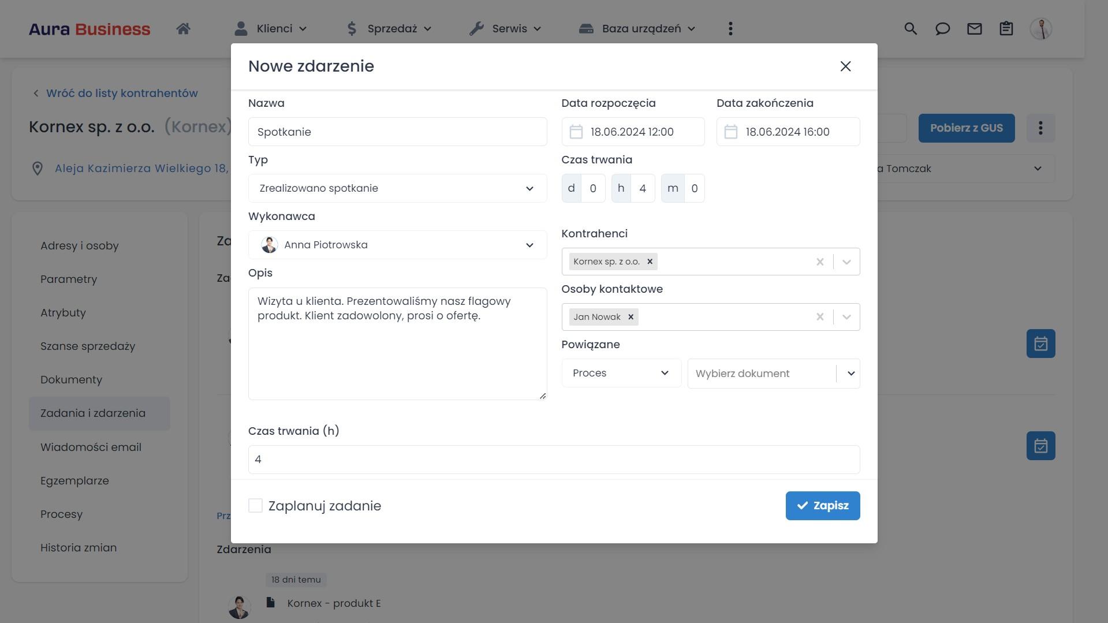Image resolution: width=1108 pixels, height=623 pixels.
Task: Click the Zapisz button
Action: 822,506
